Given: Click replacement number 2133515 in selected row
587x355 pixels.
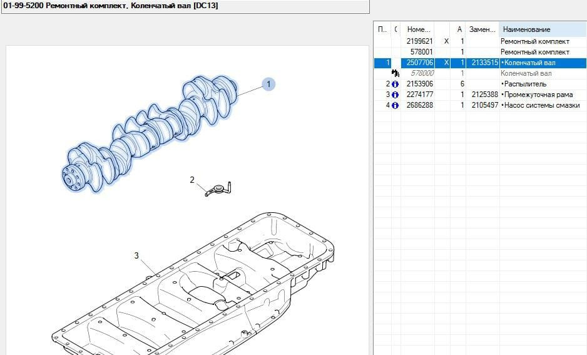Looking at the screenshot, I should (483, 63).
